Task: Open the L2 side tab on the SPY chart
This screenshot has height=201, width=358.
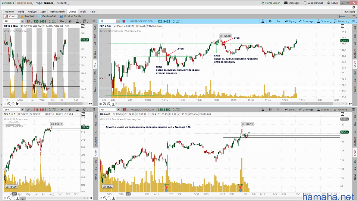Action: point(95,168)
